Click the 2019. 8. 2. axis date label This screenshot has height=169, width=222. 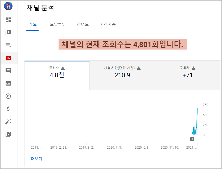click(86, 148)
